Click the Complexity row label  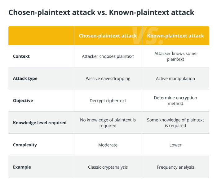coord(25,145)
